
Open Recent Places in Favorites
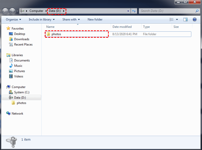pyautogui.click(x=23, y=45)
